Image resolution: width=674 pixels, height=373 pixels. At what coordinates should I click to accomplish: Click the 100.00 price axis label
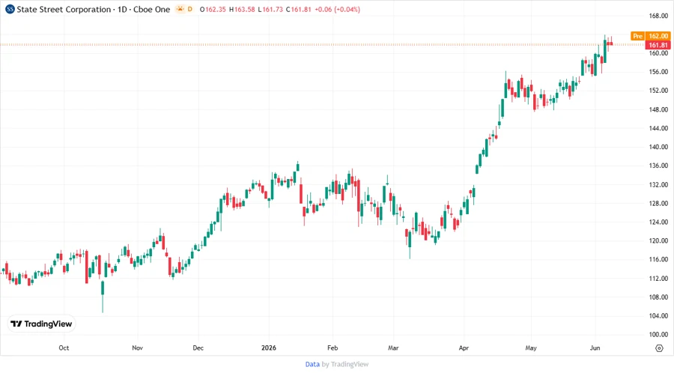658,334
